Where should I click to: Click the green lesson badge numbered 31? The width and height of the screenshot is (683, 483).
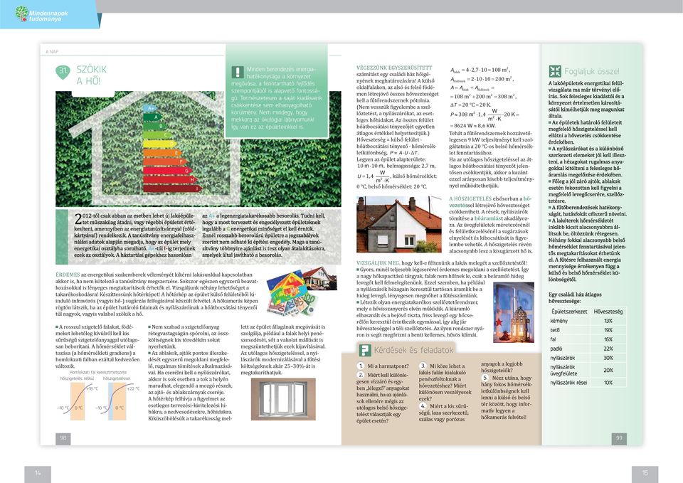[63, 72]
